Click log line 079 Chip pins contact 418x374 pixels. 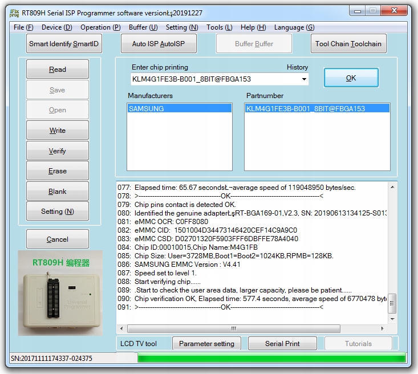(177, 205)
